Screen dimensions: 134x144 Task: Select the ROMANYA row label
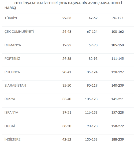tap(13, 45)
